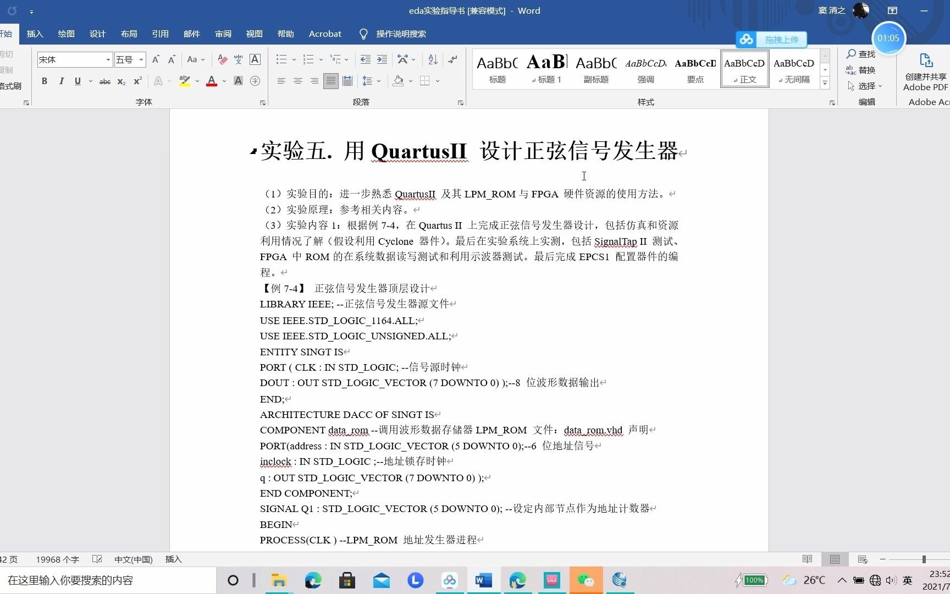Expand the styles gallery
The image size is (950, 594).
[825, 83]
